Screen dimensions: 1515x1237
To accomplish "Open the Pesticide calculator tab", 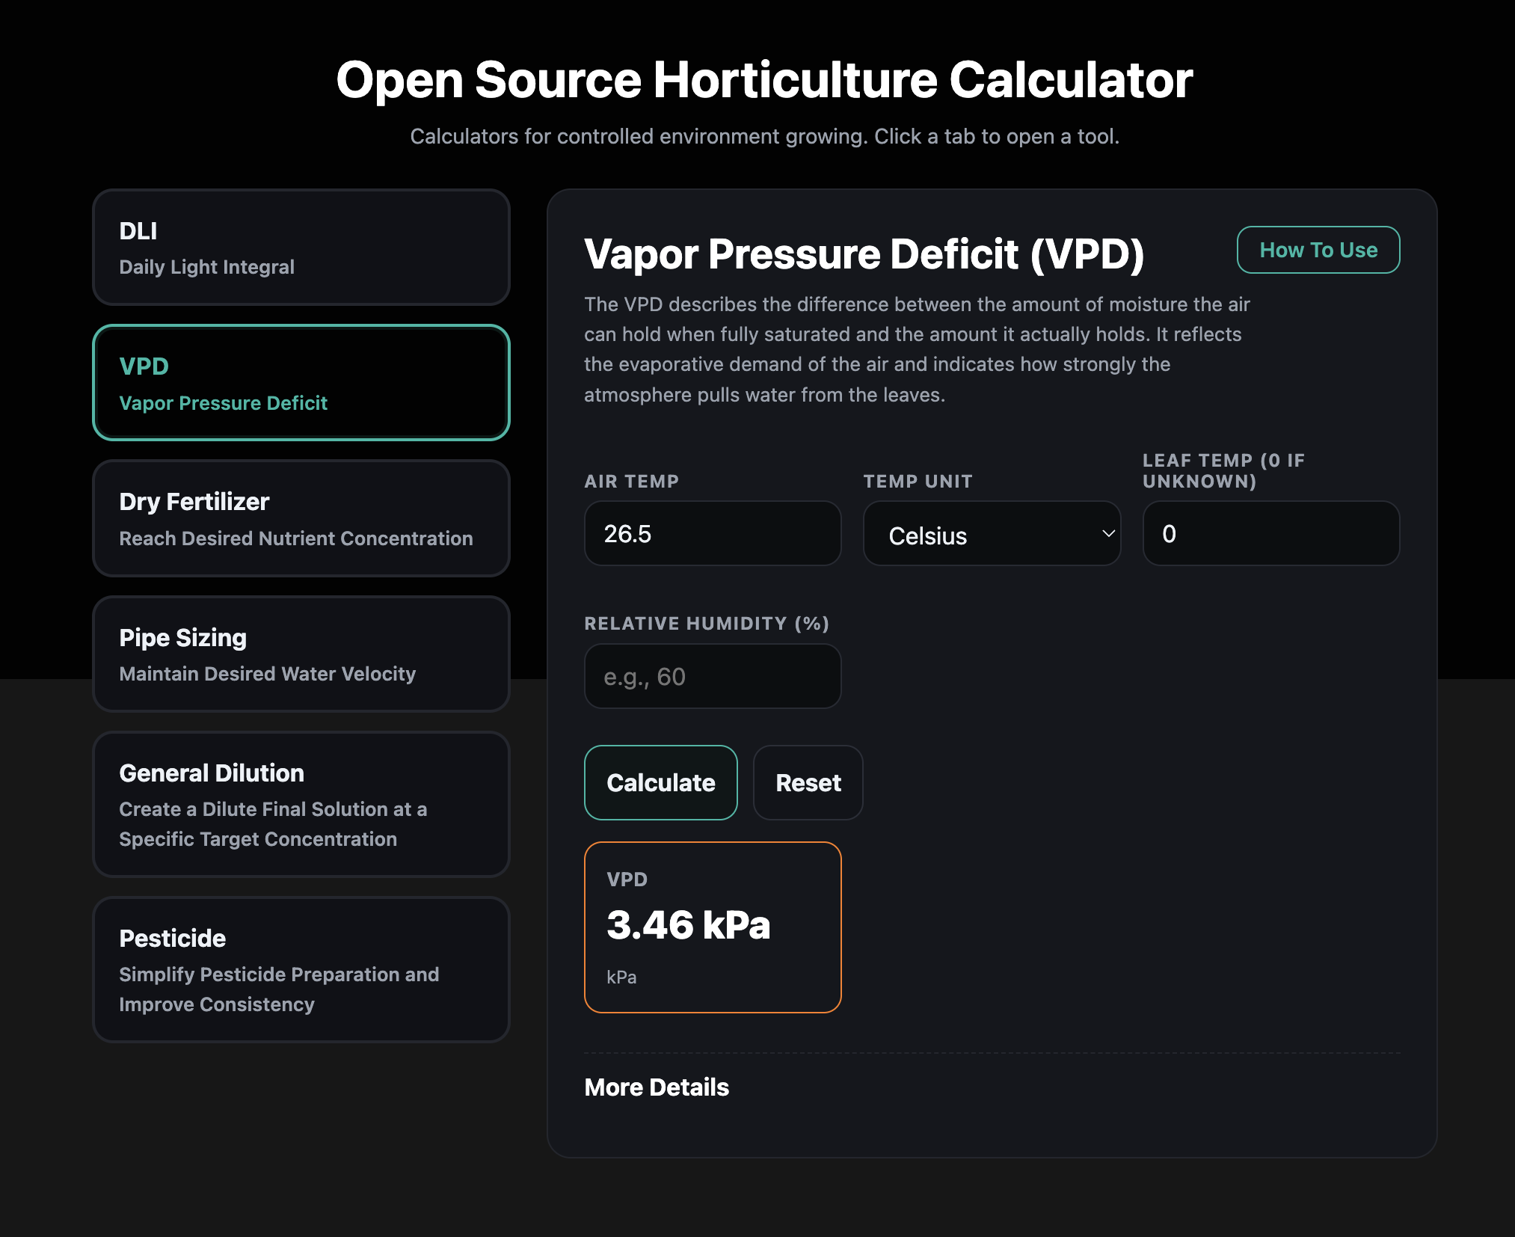I will pyautogui.click(x=301, y=969).
